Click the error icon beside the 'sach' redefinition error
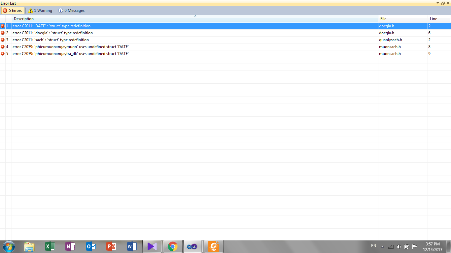Image resolution: width=451 pixels, height=253 pixels. pos(3,40)
